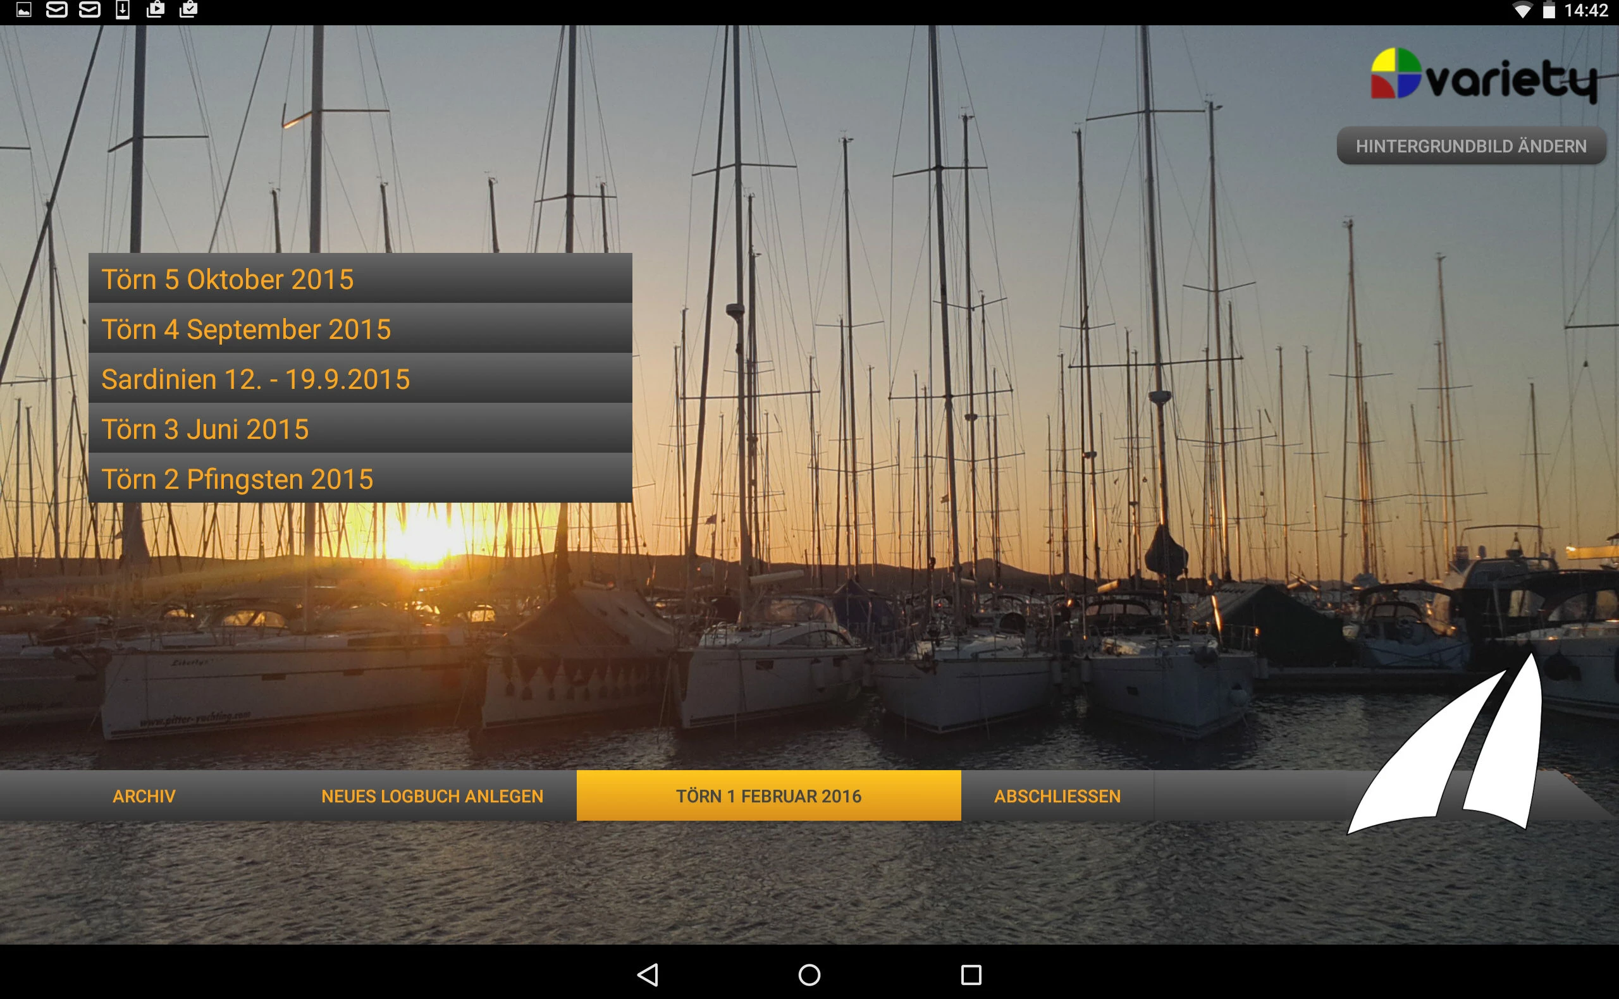
Task: Open the Play Store update notification icon
Action: point(156,10)
